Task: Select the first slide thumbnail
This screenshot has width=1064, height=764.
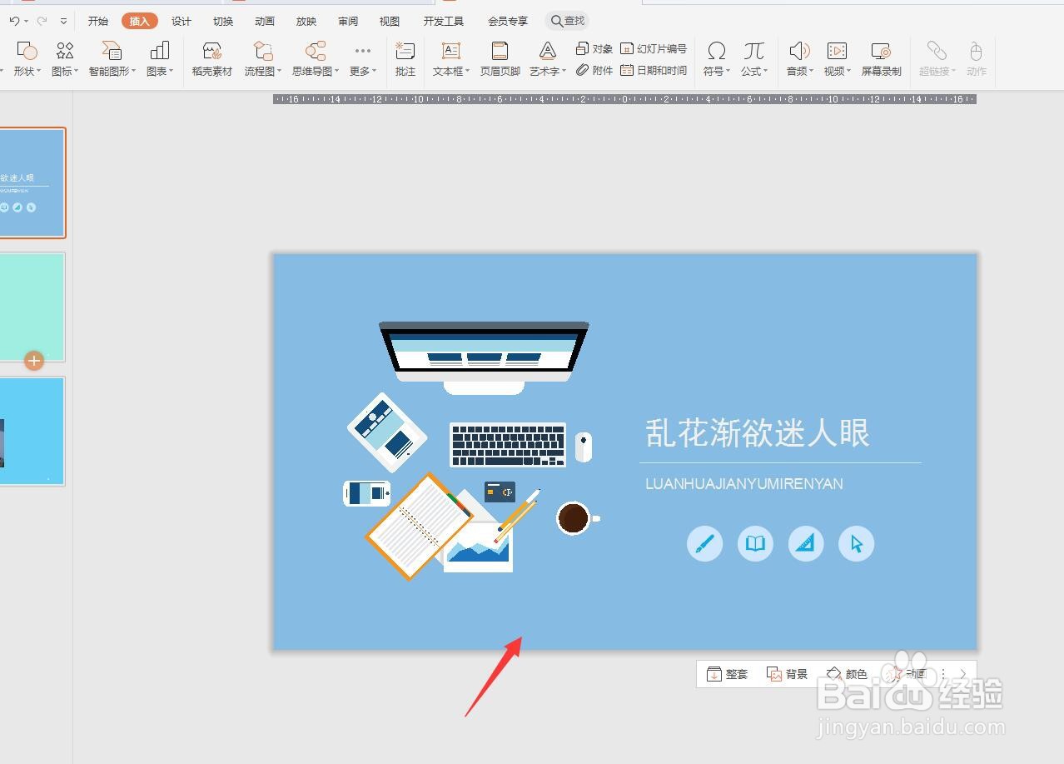Action: pyautogui.click(x=32, y=182)
